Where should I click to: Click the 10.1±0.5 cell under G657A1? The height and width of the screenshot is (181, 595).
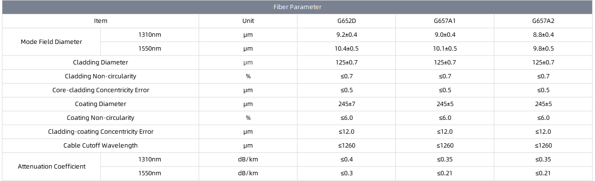pyautogui.click(x=445, y=49)
